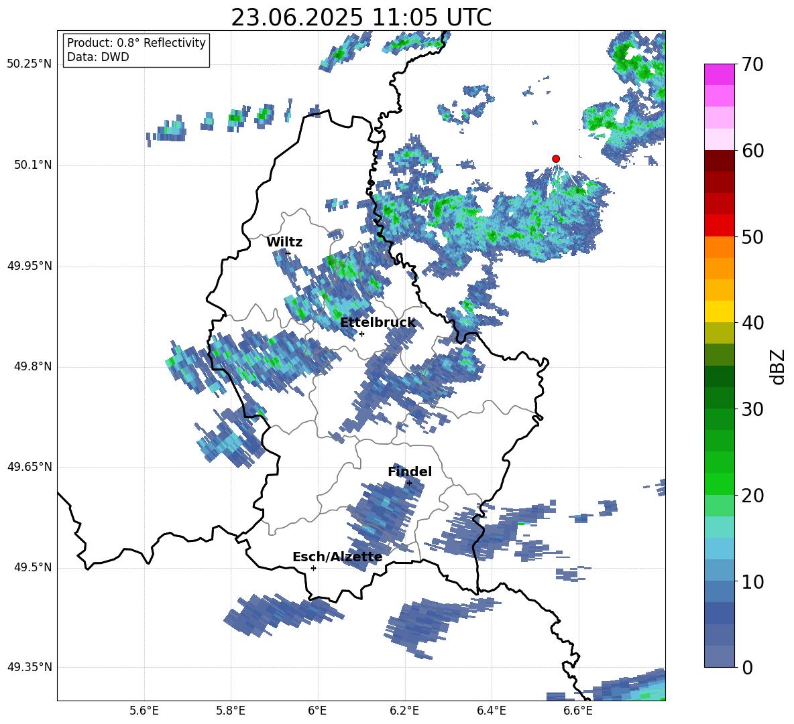Click the 49.35°N latitude label
The width and height of the screenshot is (794, 724).
(x=30, y=667)
